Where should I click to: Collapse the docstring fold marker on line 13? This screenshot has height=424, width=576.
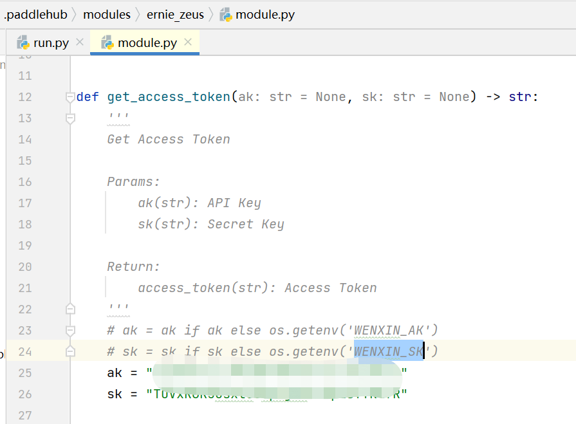[x=70, y=118]
